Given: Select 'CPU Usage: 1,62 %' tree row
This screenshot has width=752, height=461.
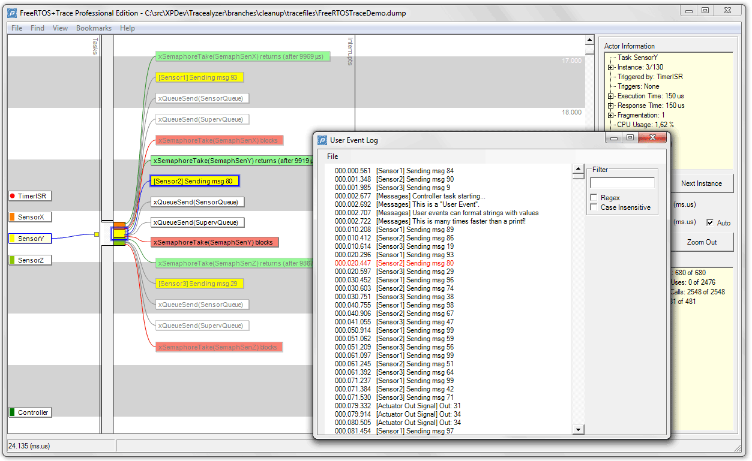Looking at the screenshot, I should tap(645, 125).
